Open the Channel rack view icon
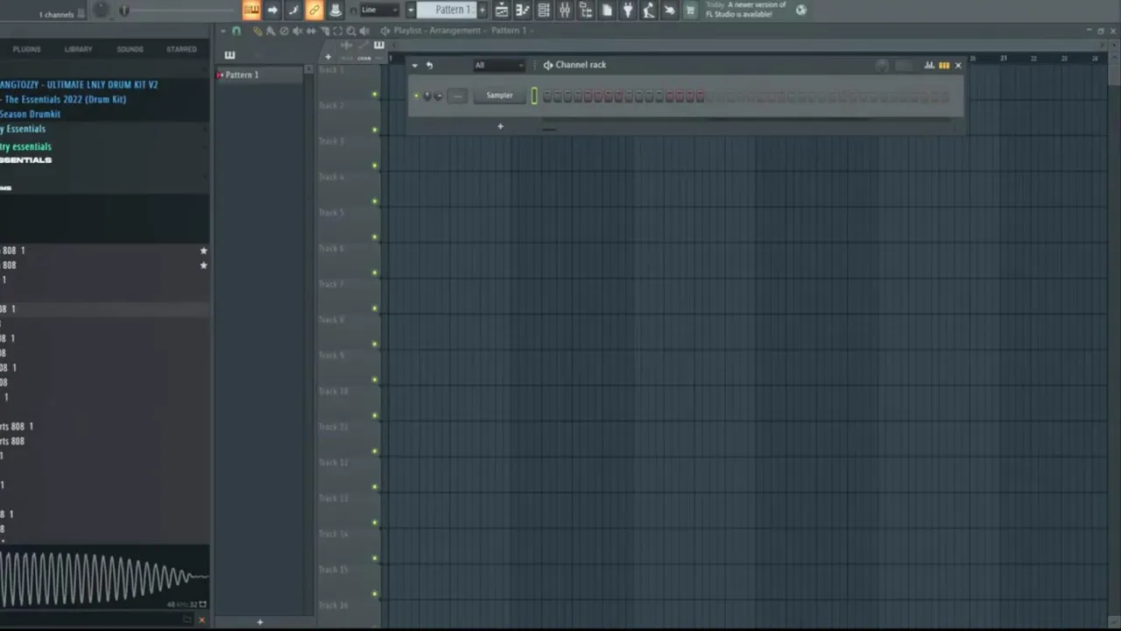Screen dimensions: 1121x631 coord(544,10)
